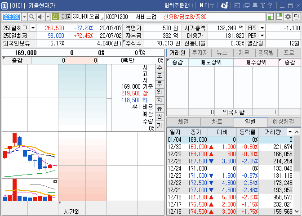302x216 pixels.
Task: Open the stock code dropdown arrow
Action: pyautogui.click(x=24, y=17)
